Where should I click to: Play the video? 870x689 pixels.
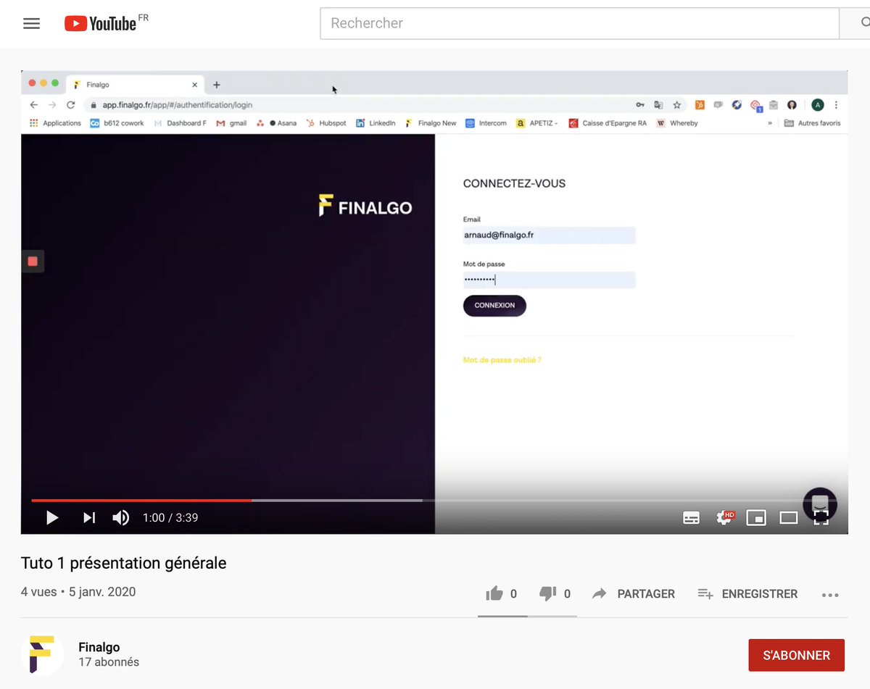coord(52,517)
